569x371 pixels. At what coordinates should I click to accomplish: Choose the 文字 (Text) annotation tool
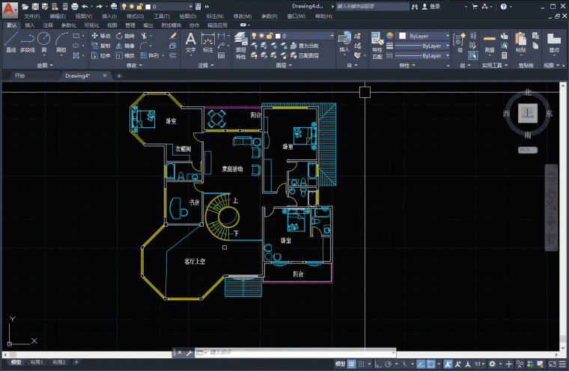[190, 40]
